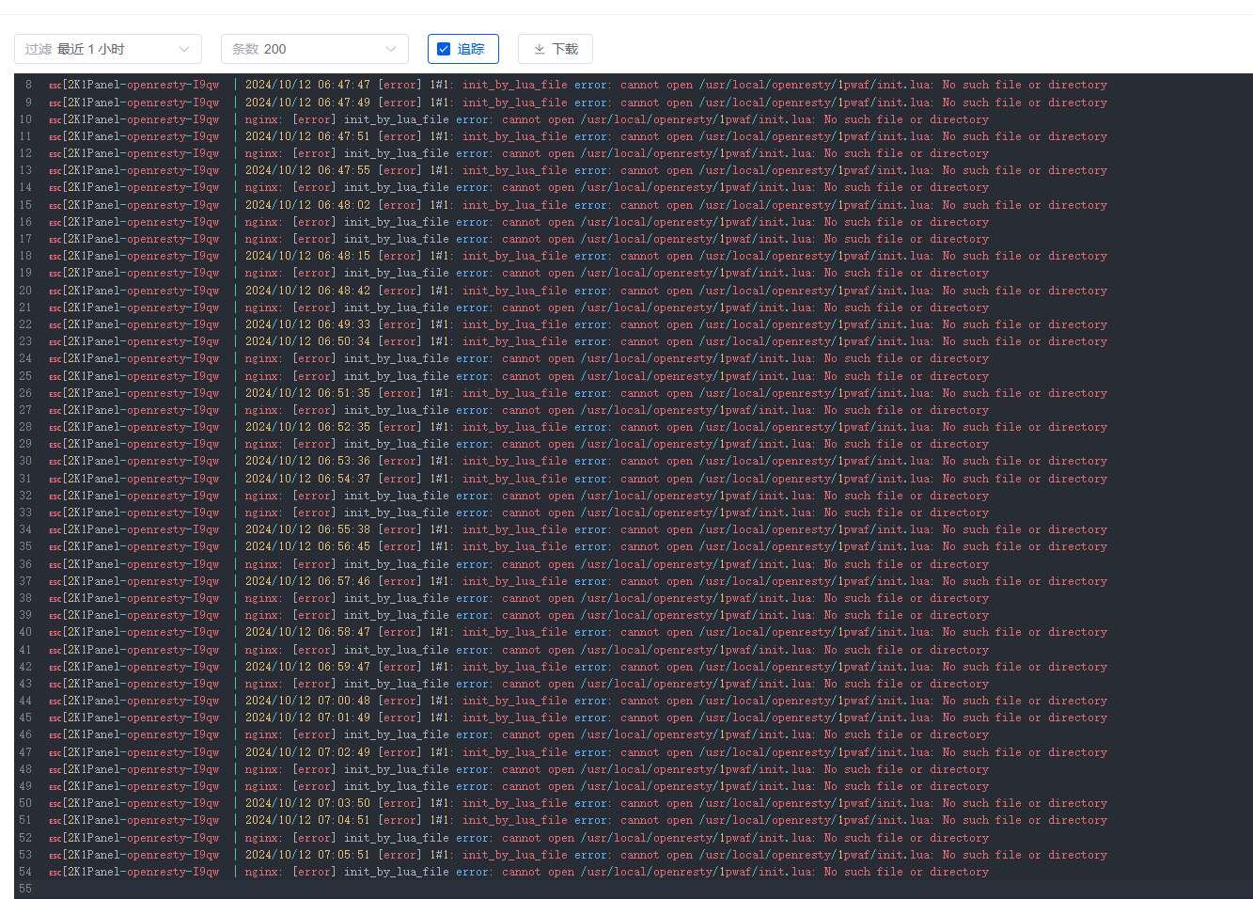Click the nginx error entry on line 39
The height and width of the screenshot is (899, 1253).
tap(519, 615)
